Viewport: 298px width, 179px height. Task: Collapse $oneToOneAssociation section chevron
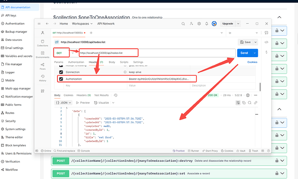coord(279,17)
